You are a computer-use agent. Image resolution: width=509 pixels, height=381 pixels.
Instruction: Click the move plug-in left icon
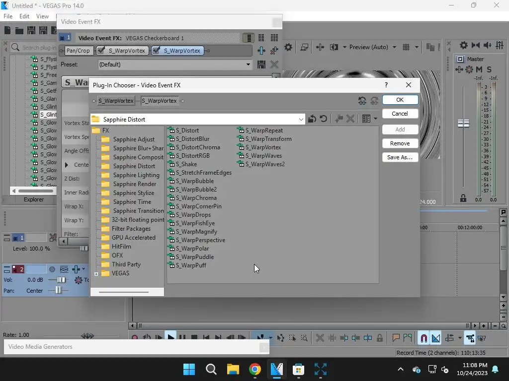[362, 101]
